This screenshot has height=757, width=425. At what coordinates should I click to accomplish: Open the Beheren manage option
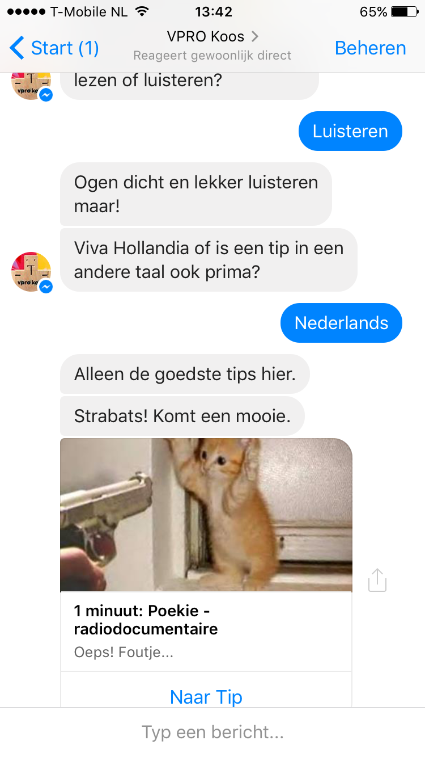coord(371,48)
